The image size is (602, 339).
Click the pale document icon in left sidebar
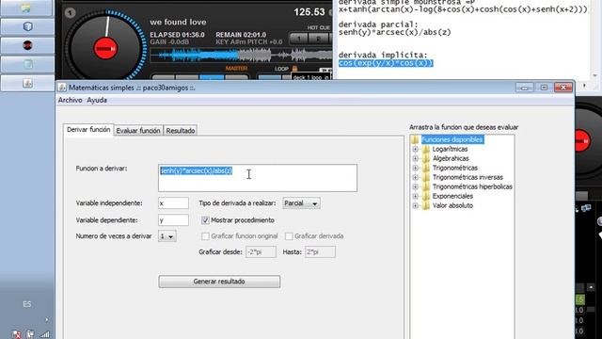pos(27,64)
